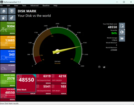Open the home screen icon

(4, 11)
